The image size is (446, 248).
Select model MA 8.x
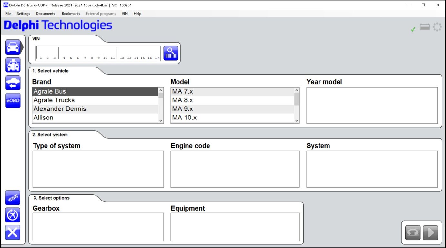232,100
